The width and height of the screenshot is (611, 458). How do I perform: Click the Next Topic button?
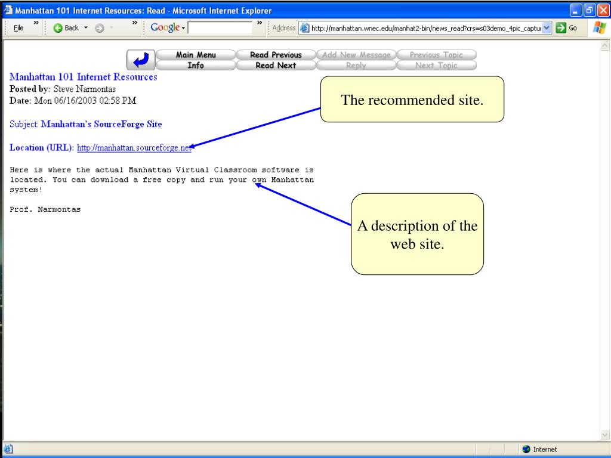[x=436, y=66]
